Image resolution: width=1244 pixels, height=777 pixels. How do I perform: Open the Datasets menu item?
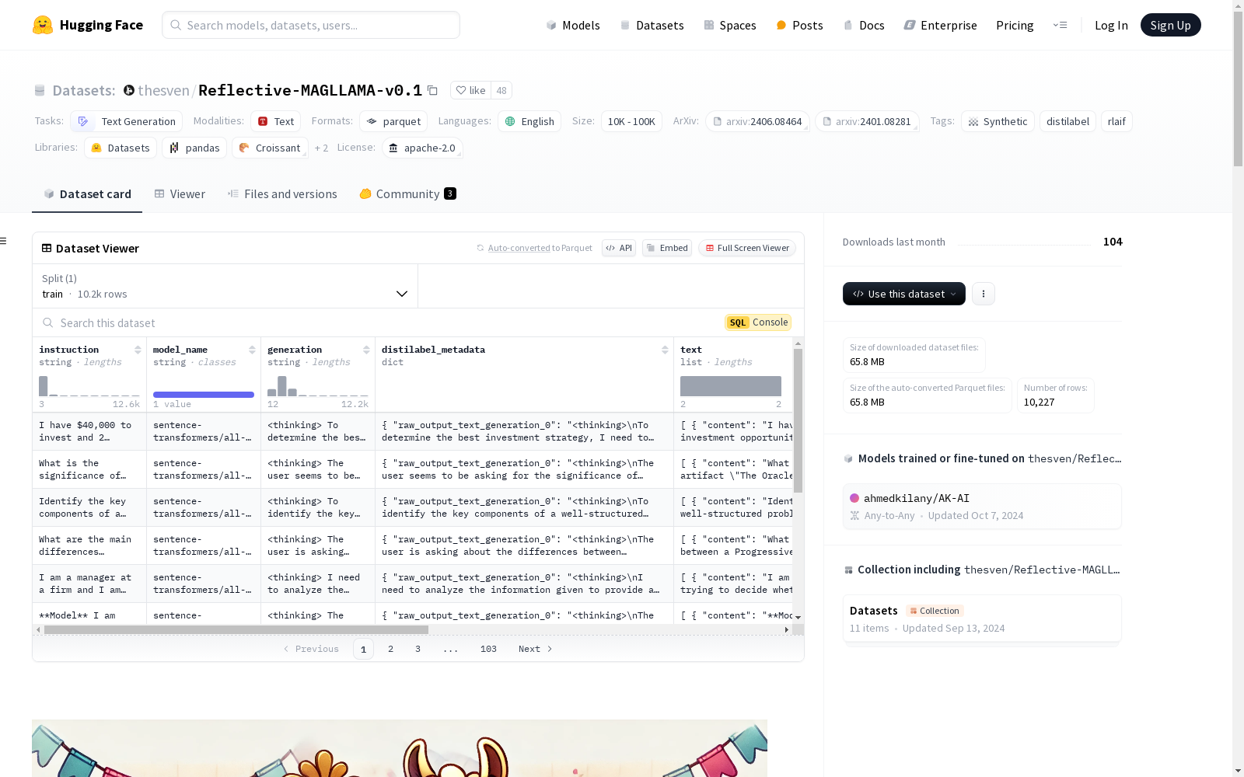[652, 25]
